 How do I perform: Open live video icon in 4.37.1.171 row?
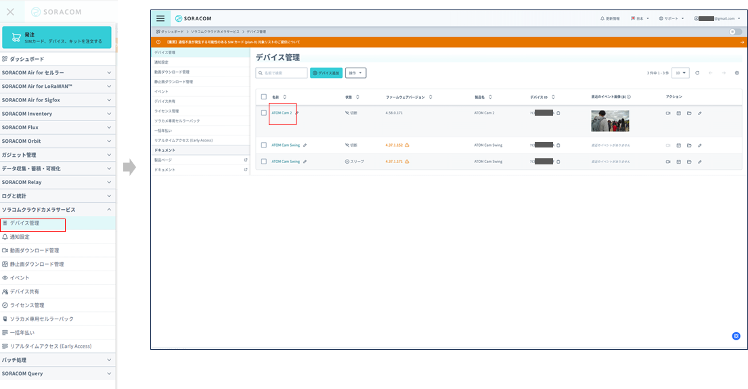pos(668,162)
